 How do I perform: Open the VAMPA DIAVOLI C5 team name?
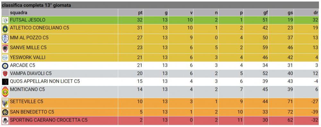pos(31,73)
